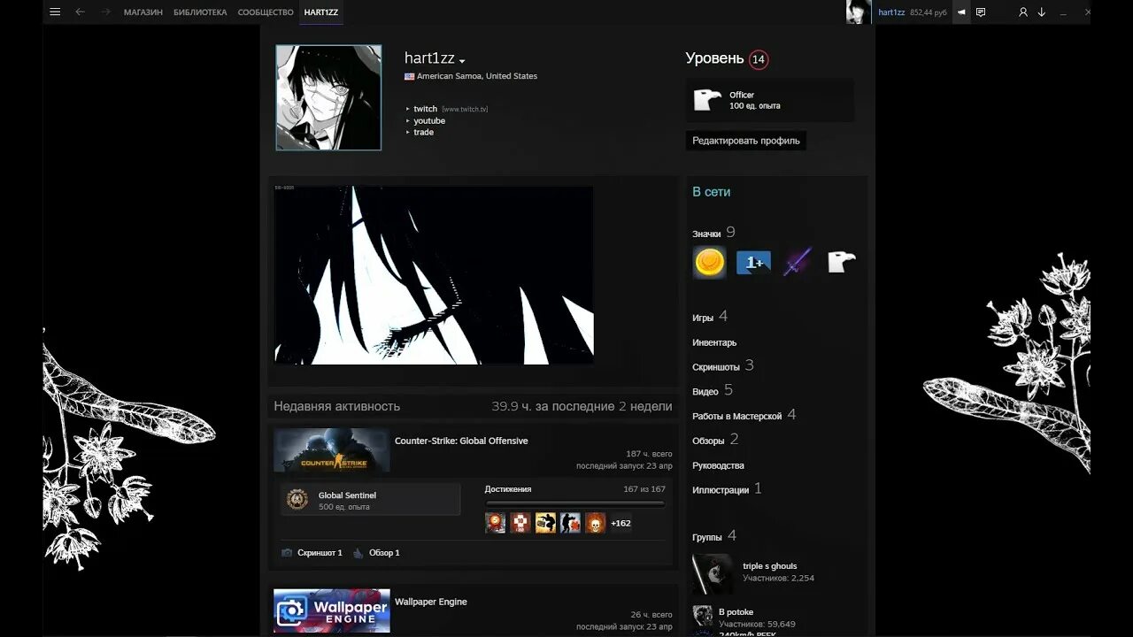The width and height of the screenshot is (1133, 637).
Task: Open the Руководства (Guides) link
Action: pos(718,465)
